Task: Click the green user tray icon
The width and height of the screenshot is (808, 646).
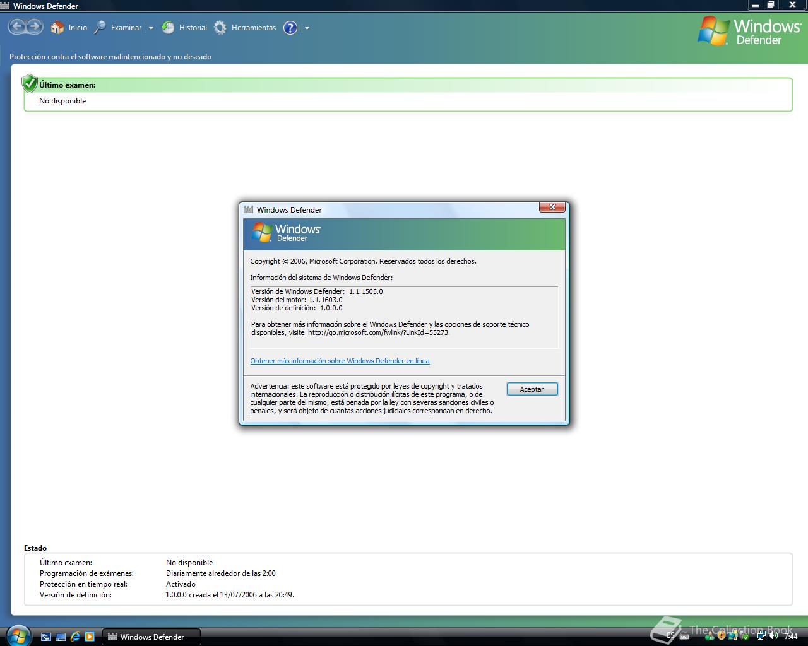Action: pos(710,636)
